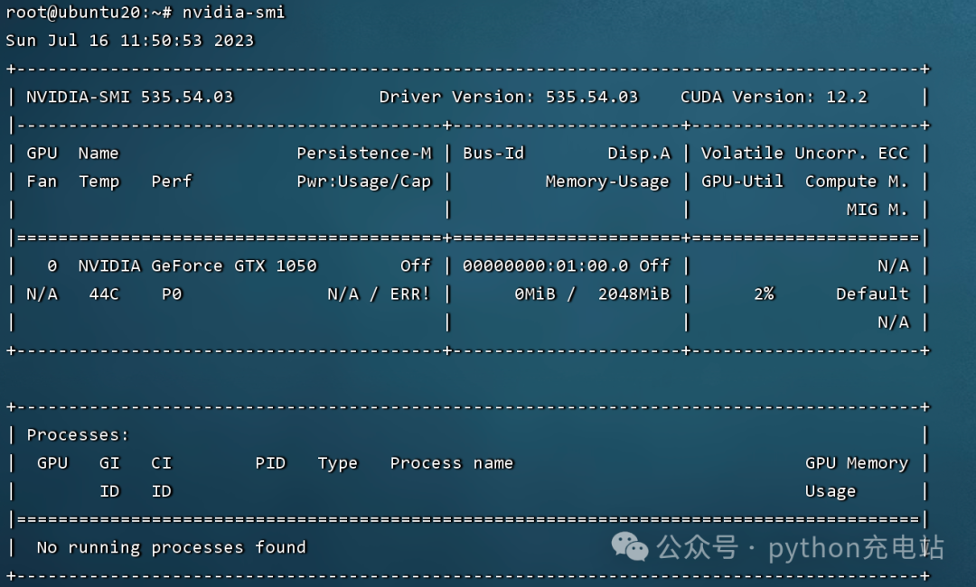The height and width of the screenshot is (587, 976).
Task: Click the "Disp.A" column header
Action: (639, 154)
